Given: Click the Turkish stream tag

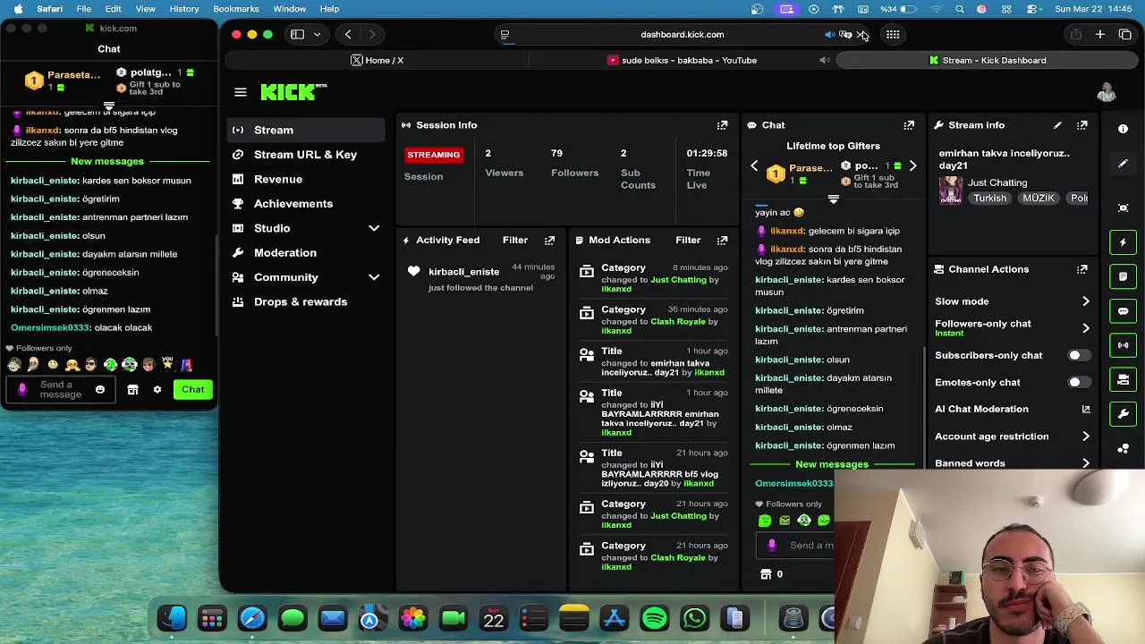Looking at the screenshot, I should [x=990, y=199].
